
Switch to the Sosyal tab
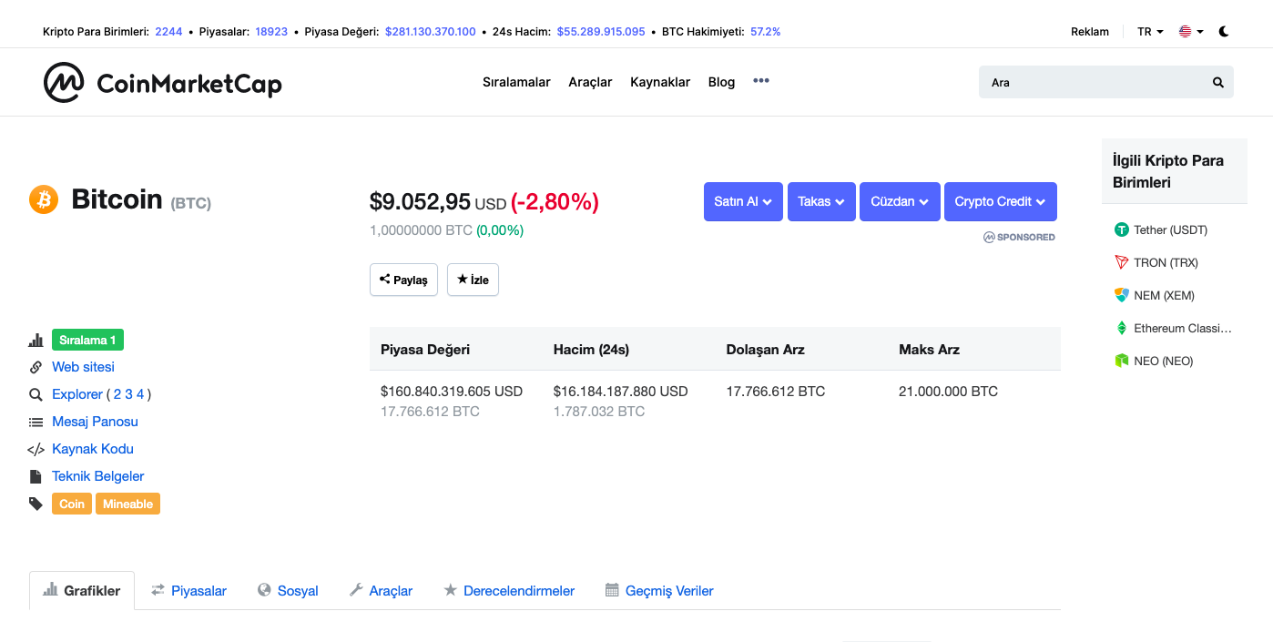[x=288, y=590]
